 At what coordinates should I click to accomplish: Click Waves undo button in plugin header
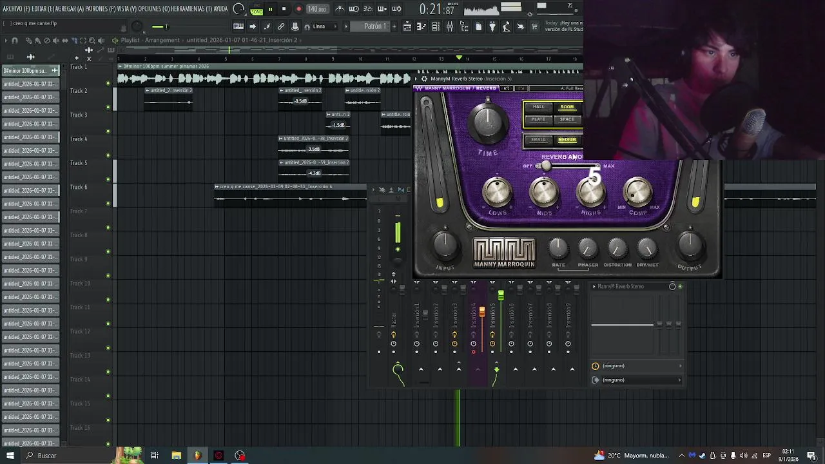click(507, 88)
